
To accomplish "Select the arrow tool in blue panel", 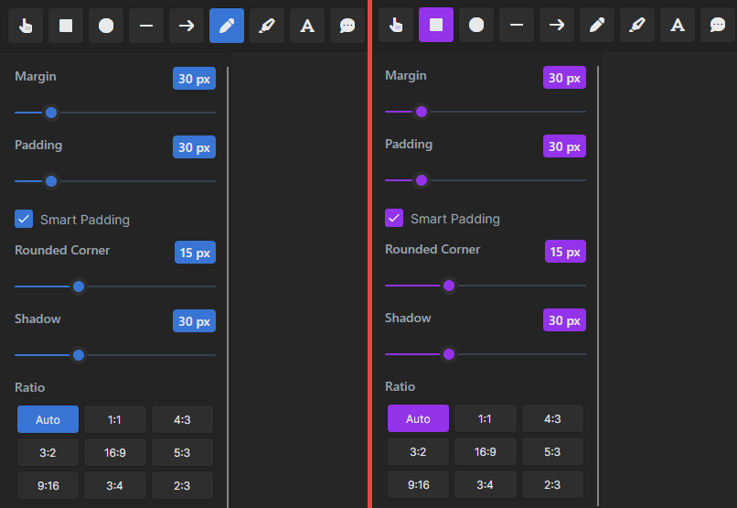I will [x=187, y=26].
